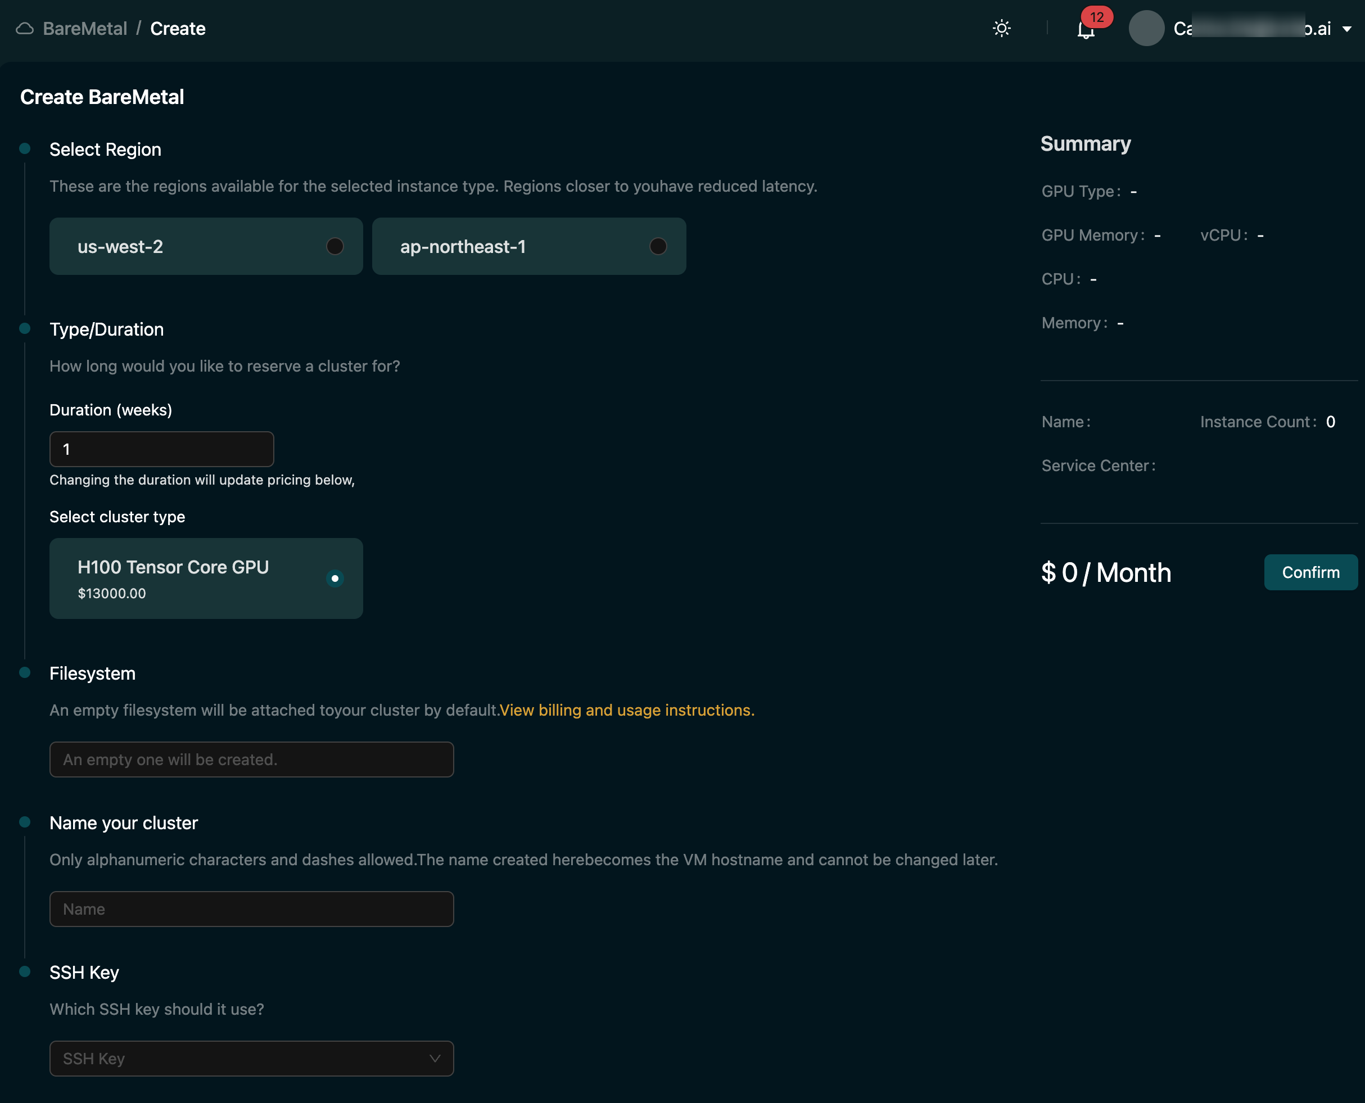Viewport: 1365px width, 1103px height.
Task: Click the red notification badge showing 12
Action: 1097,19
